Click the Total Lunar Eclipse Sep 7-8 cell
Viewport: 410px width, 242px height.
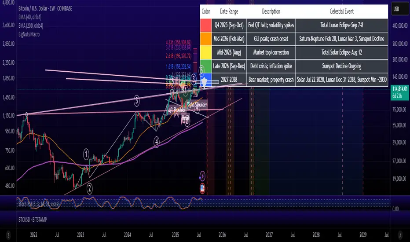tap(341, 25)
